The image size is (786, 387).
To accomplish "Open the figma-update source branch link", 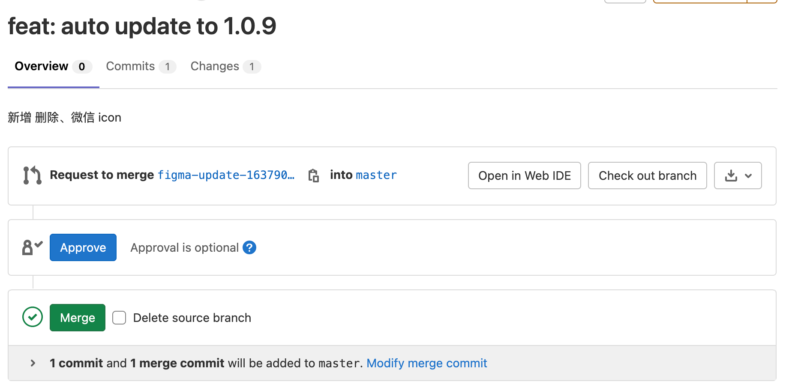I will point(226,175).
